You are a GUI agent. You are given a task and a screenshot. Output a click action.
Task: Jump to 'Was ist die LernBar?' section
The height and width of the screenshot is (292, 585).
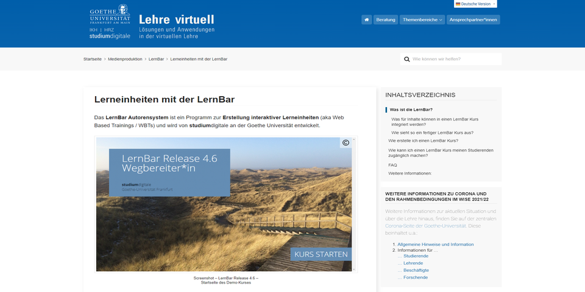411,109
